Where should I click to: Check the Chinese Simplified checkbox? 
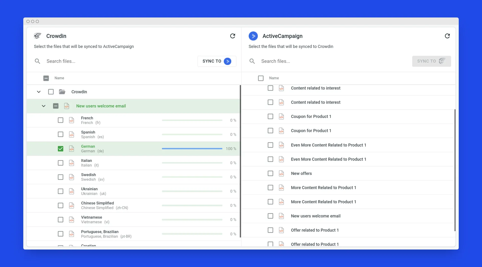(x=61, y=205)
